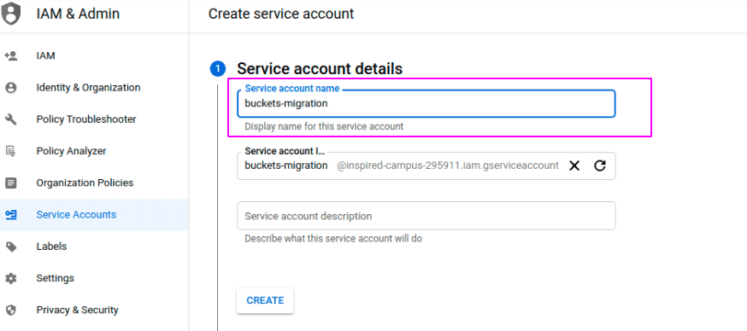Screen dimensions: 747x331
Task: Open Settings sidebar entry
Action: coord(94,278)
